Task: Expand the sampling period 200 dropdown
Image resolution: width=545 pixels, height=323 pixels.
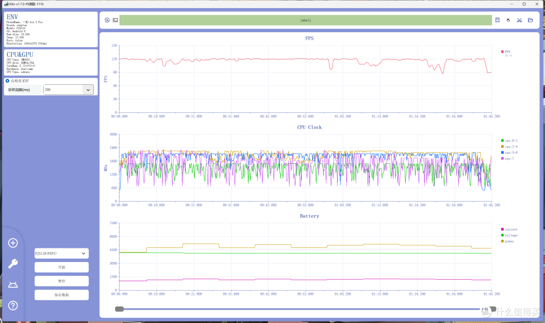Action: [88, 90]
